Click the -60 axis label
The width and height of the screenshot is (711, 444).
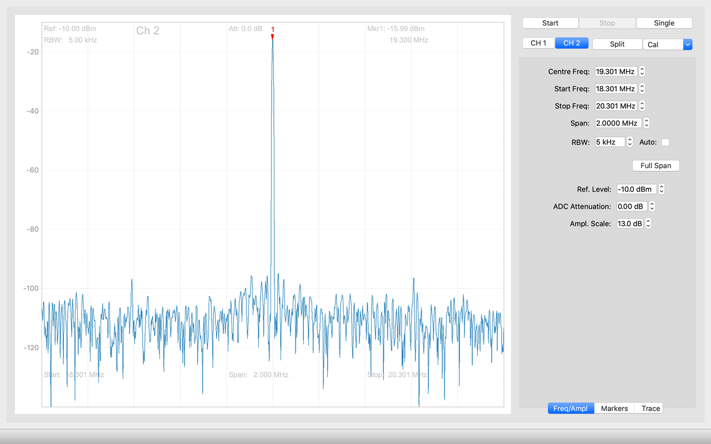point(32,170)
